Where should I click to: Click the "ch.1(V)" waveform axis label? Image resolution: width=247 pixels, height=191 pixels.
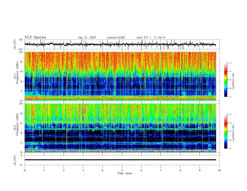pyautogui.click(x=15, y=44)
